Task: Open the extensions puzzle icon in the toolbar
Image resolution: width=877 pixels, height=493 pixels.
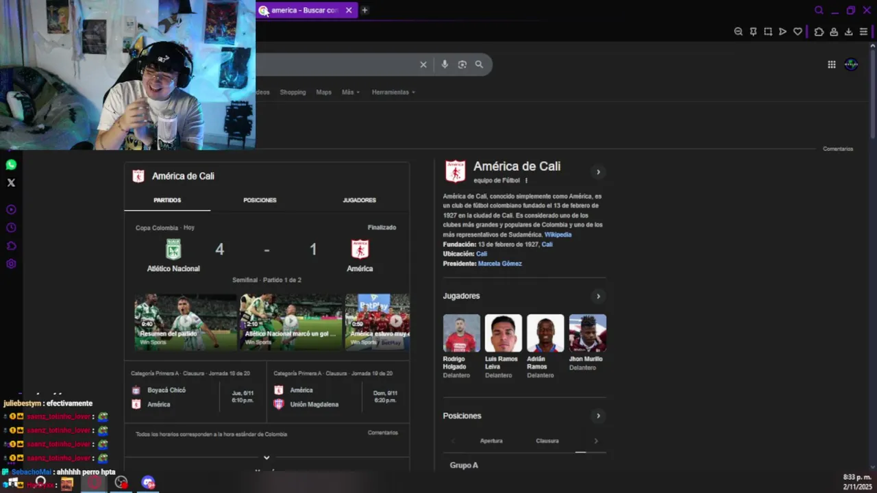Action: click(x=819, y=31)
